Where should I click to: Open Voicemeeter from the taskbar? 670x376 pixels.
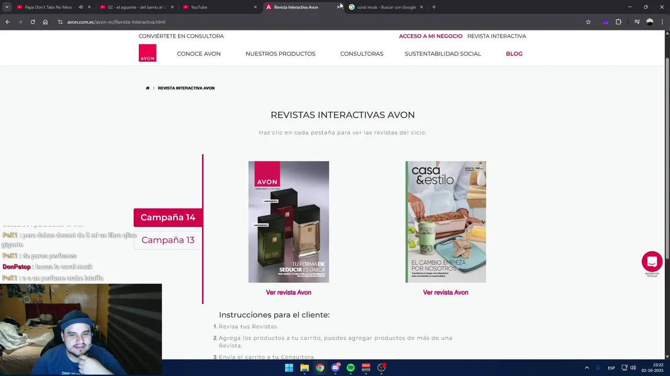(x=366, y=368)
